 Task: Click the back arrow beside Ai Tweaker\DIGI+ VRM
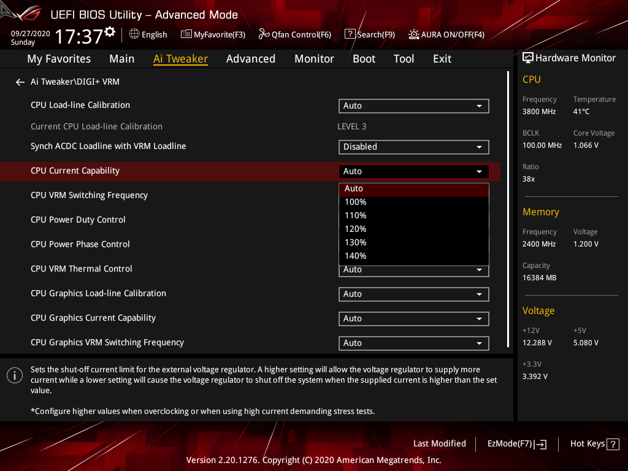click(20, 82)
